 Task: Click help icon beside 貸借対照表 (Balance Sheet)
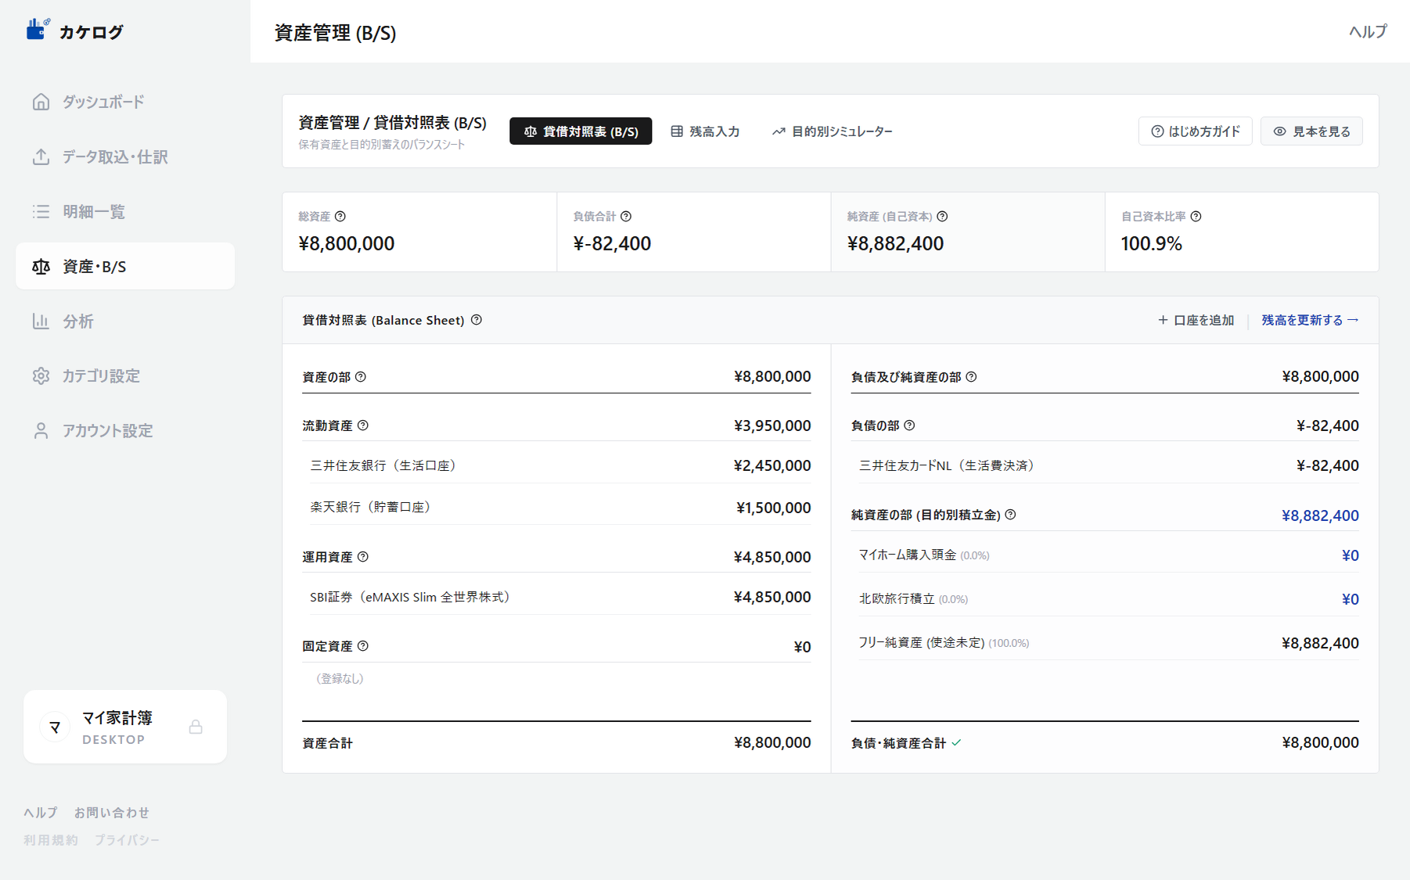(x=477, y=320)
